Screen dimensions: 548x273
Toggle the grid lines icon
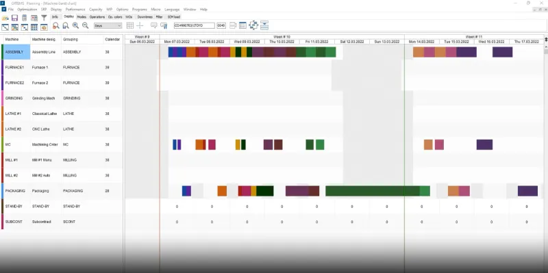tap(130, 25)
